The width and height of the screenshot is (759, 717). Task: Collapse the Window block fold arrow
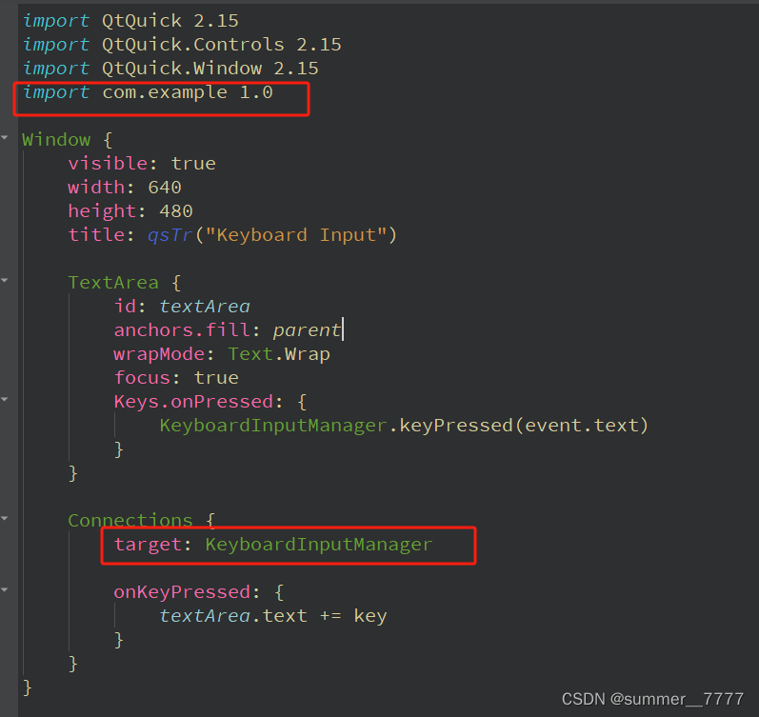pyautogui.click(x=5, y=138)
